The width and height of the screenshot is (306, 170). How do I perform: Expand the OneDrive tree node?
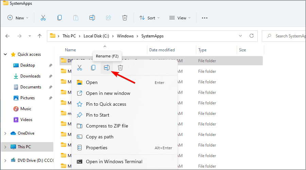tap(5, 133)
